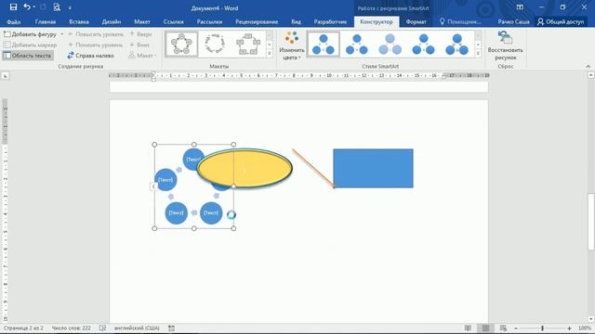
Task: Switch to the Формат SmartArt tab
Action: [416, 22]
